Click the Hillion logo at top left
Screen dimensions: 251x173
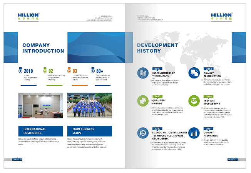pyautogui.click(x=28, y=16)
